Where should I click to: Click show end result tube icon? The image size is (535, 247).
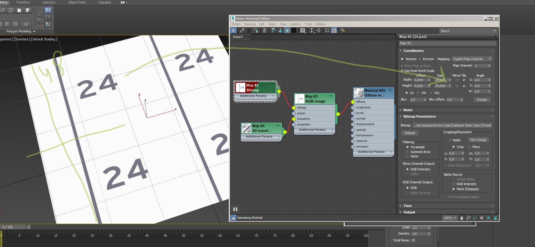(48, 24)
